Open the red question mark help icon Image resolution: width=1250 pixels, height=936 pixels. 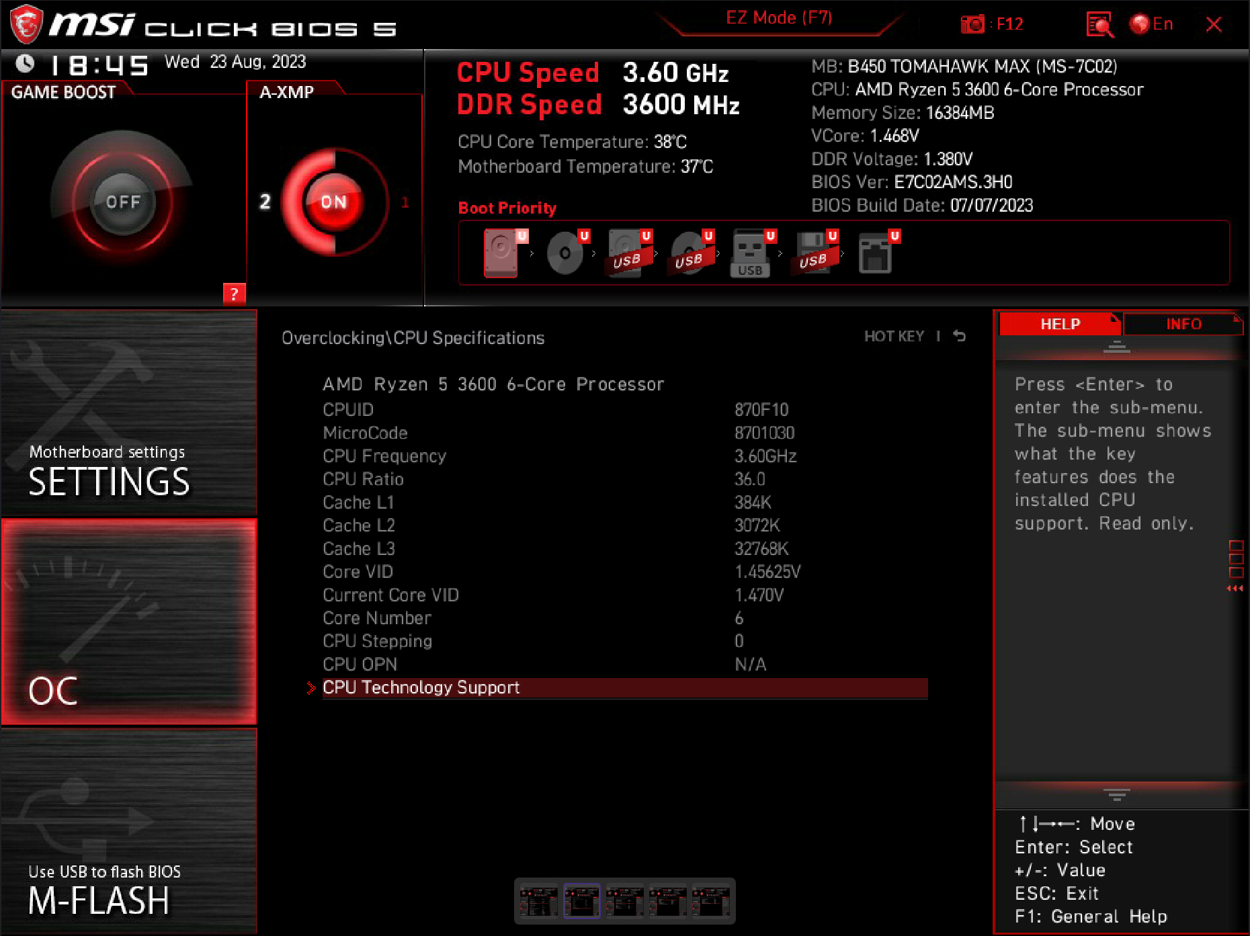pyautogui.click(x=234, y=294)
